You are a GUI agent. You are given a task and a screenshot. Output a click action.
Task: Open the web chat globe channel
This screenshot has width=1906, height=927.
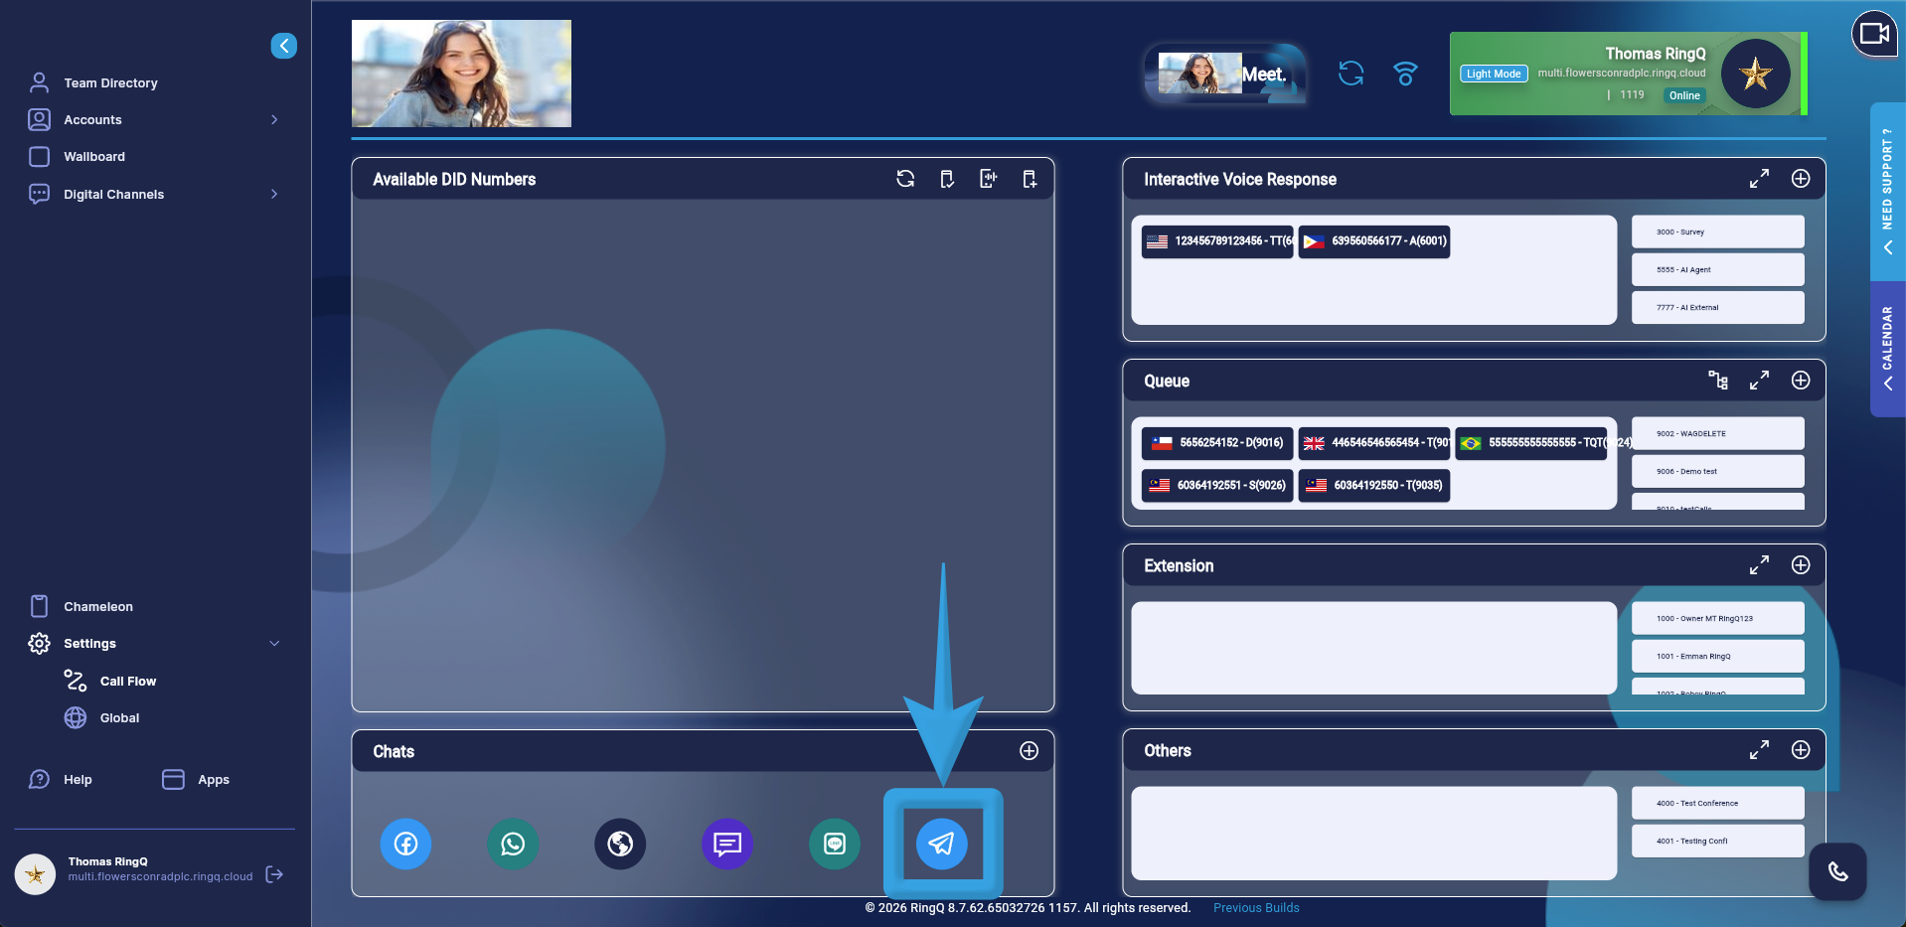[x=620, y=844]
